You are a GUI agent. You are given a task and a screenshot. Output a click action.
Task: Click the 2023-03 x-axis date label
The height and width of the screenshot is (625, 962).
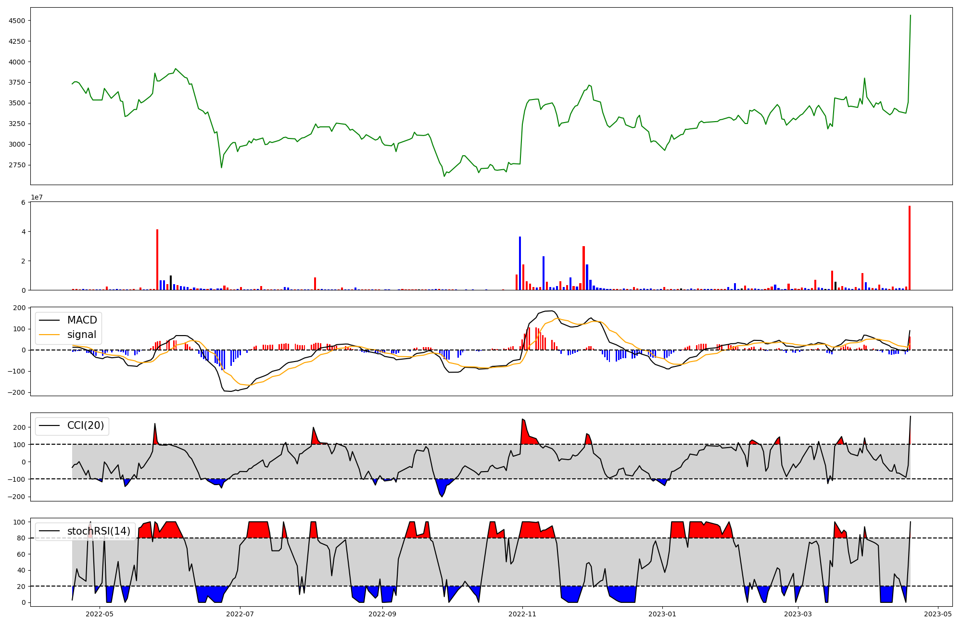coord(798,614)
